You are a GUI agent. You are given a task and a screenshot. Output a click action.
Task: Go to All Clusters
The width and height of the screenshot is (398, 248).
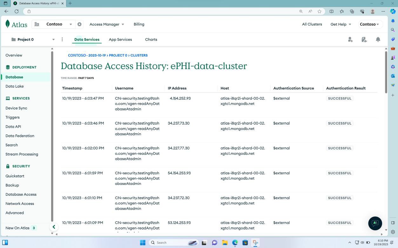coord(312,24)
